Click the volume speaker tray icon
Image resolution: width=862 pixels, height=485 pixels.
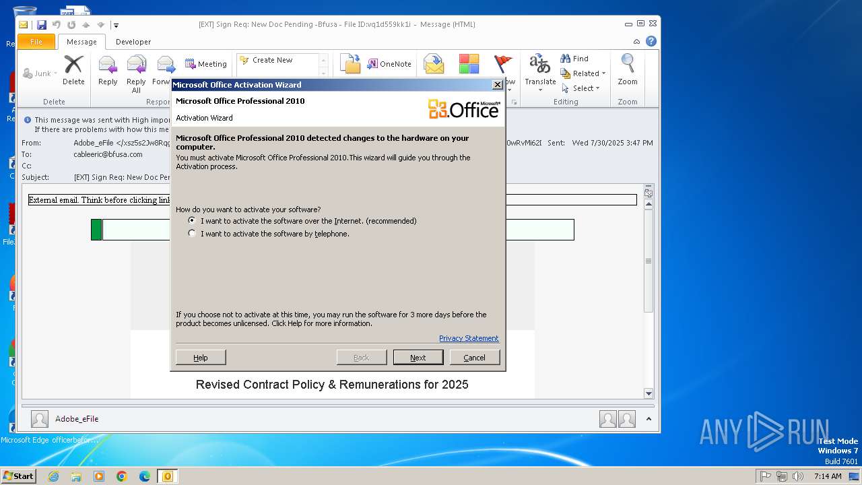pyautogui.click(x=798, y=476)
